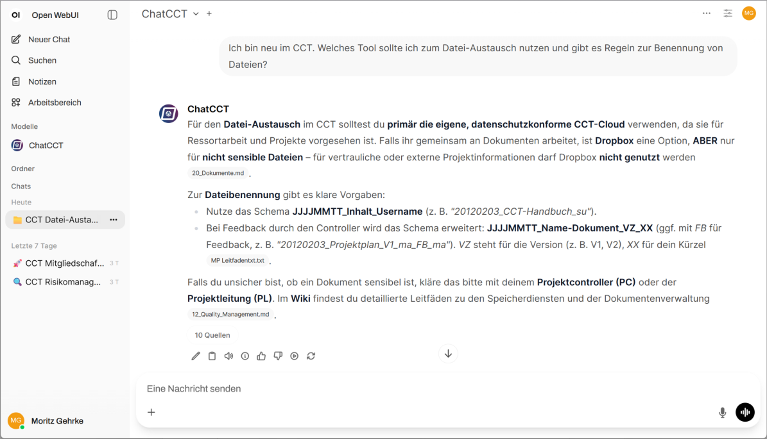Viewport: 767px width, 439px height.
Task: Open the ChatCCT model selector dropdown
Action: pyautogui.click(x=170, y=13)
